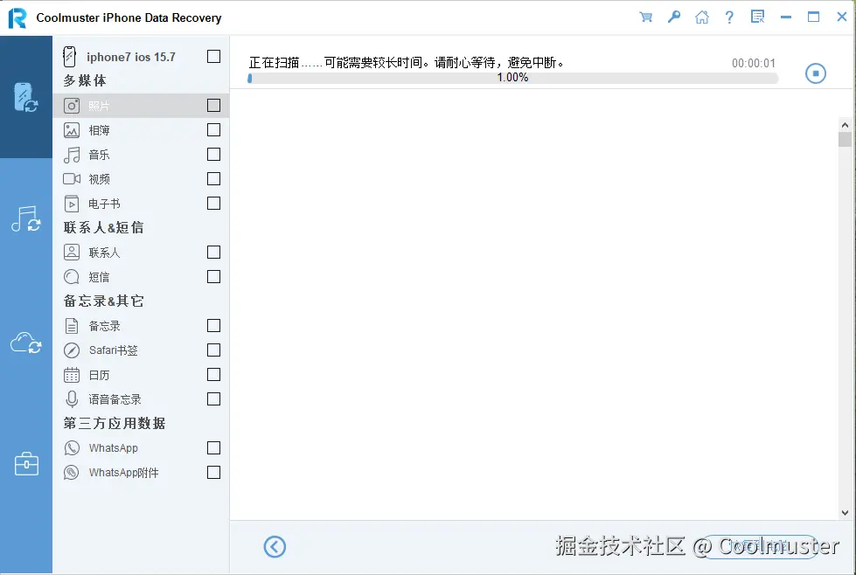The width and height of the screenshot is (856, 575).
Task: Select the iPhone device recovery mode icon
Action: click(26, 98)
